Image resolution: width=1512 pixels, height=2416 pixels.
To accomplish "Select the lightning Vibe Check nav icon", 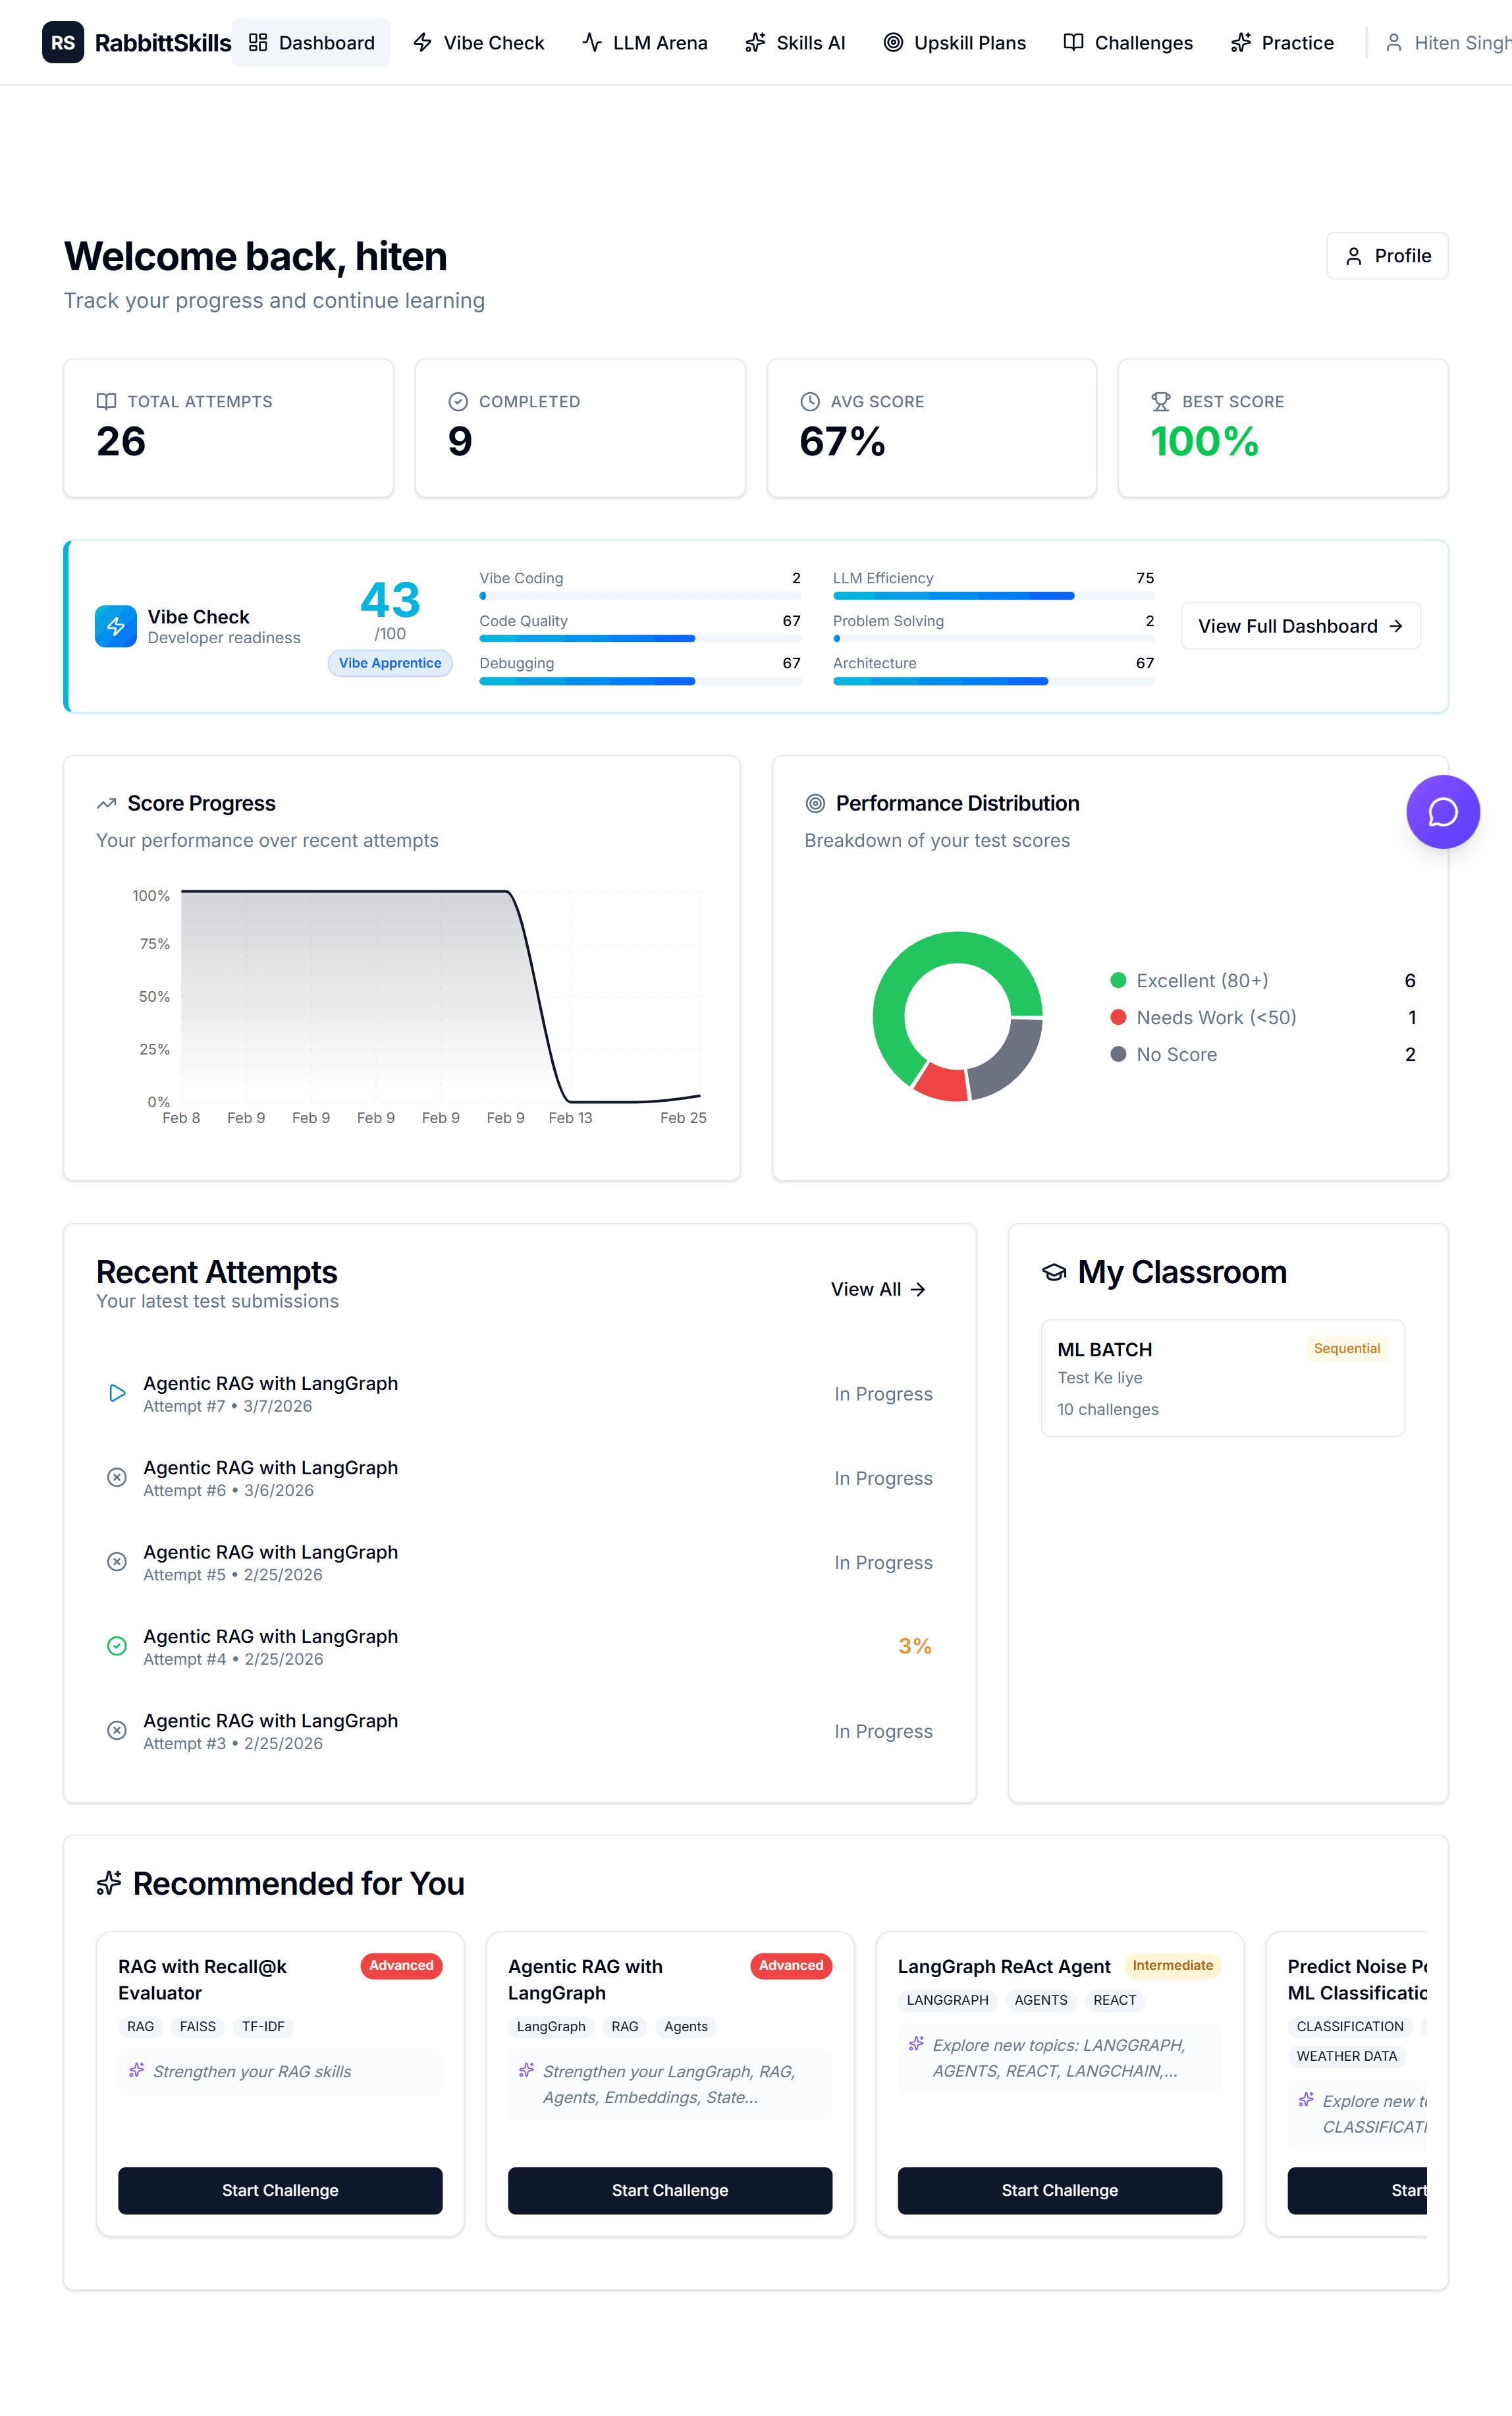I will coord(424,42).
